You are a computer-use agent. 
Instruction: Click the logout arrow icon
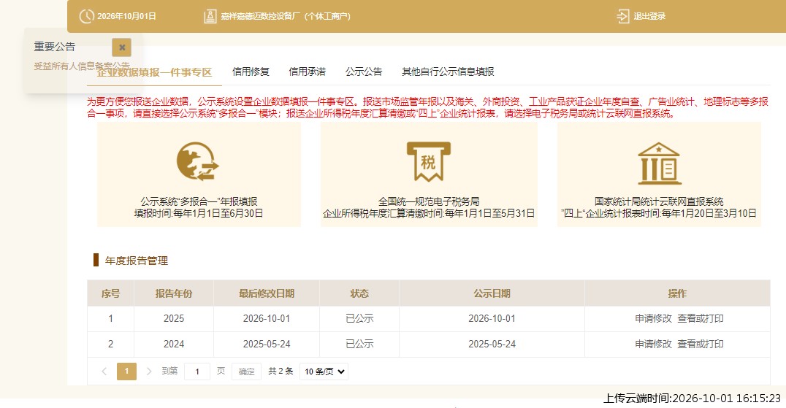point(622,16)
